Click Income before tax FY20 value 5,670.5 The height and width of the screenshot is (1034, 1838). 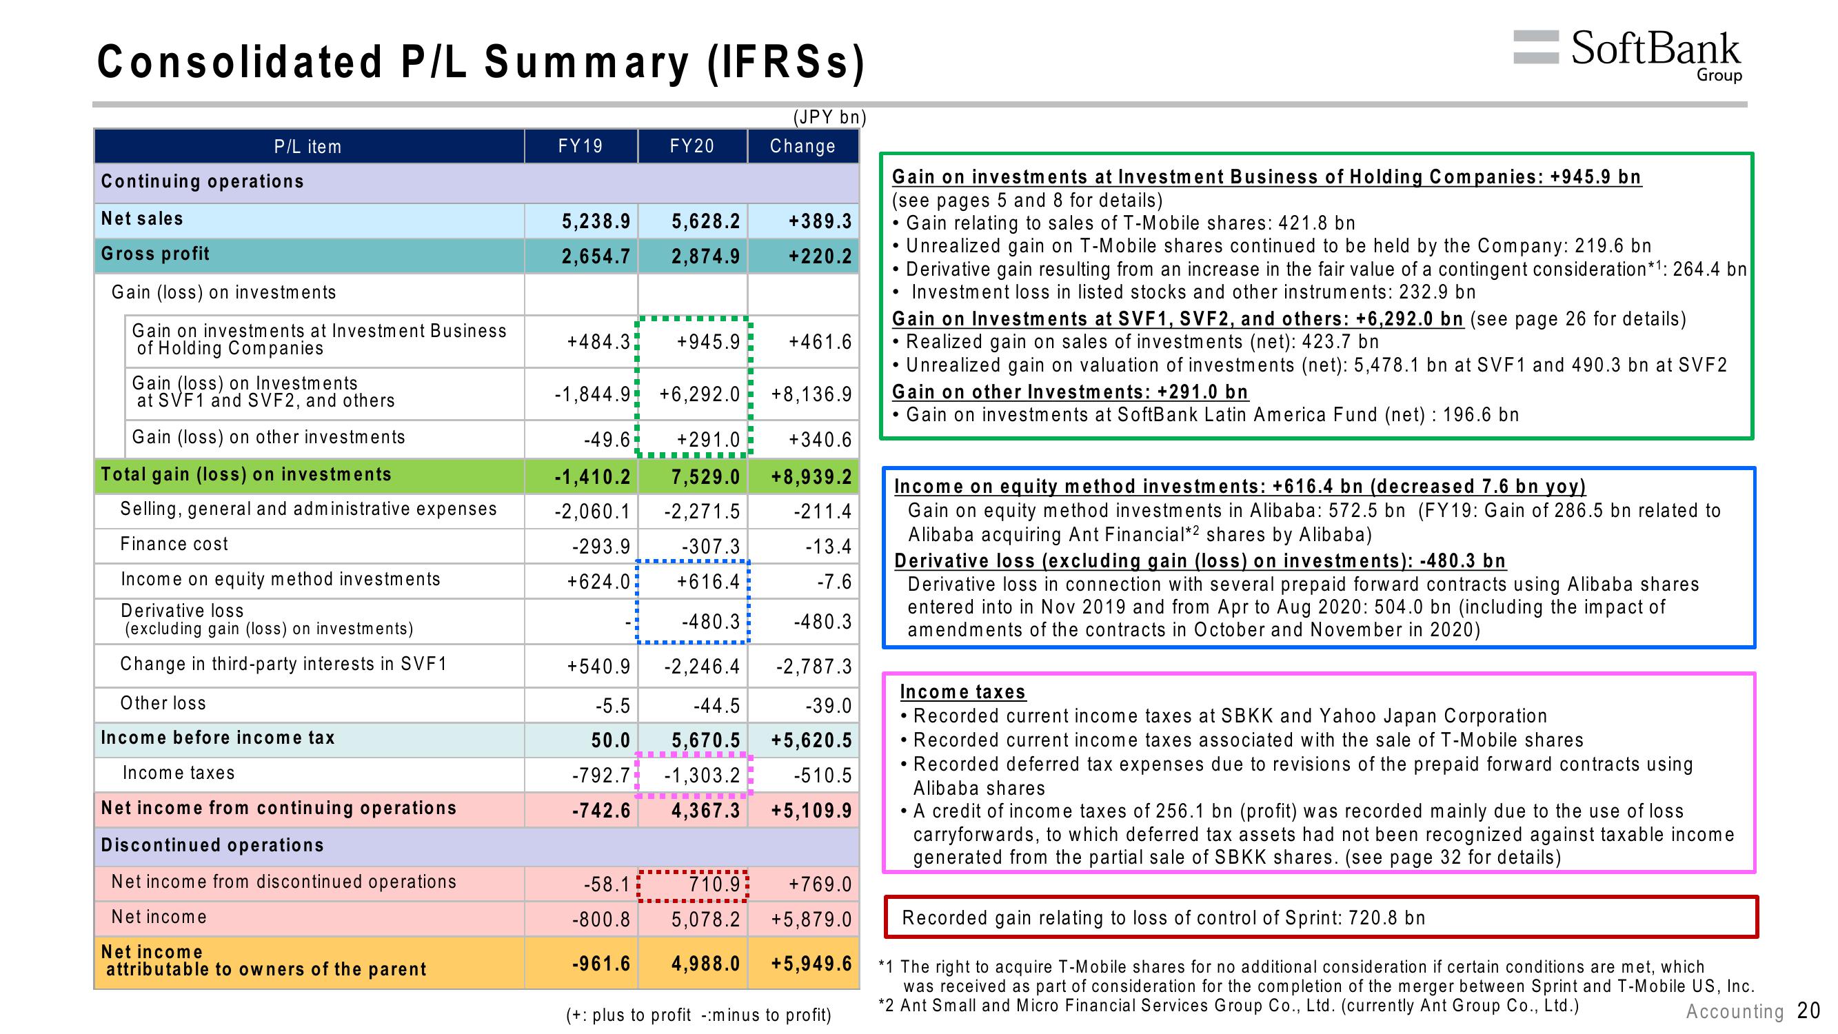click(x=706, y=742)
